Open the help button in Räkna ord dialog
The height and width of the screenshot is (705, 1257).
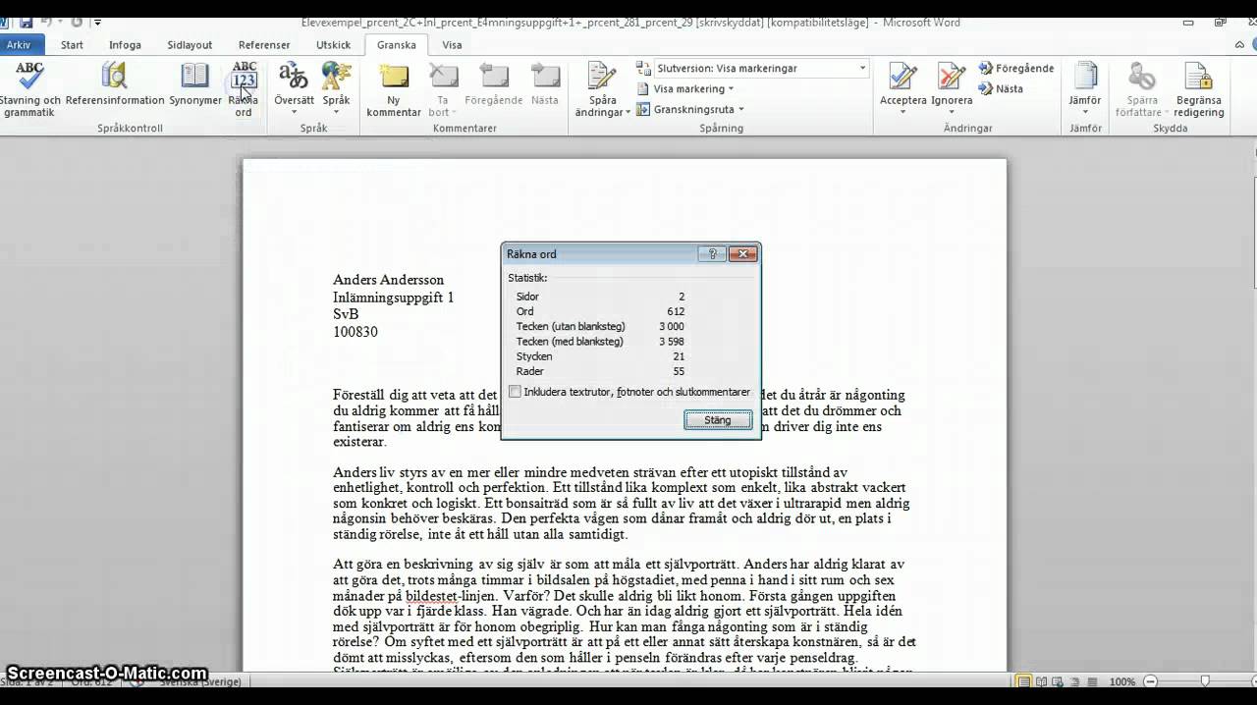click(x=712, y=253)
